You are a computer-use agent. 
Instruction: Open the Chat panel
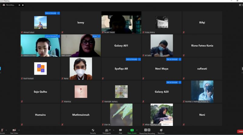tap(120, 131)
